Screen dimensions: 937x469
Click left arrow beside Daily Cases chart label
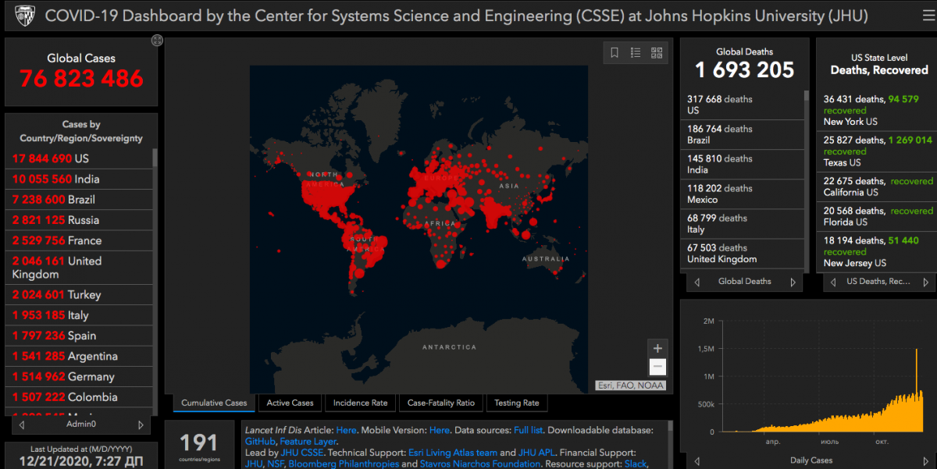click(x=697, y=460)
